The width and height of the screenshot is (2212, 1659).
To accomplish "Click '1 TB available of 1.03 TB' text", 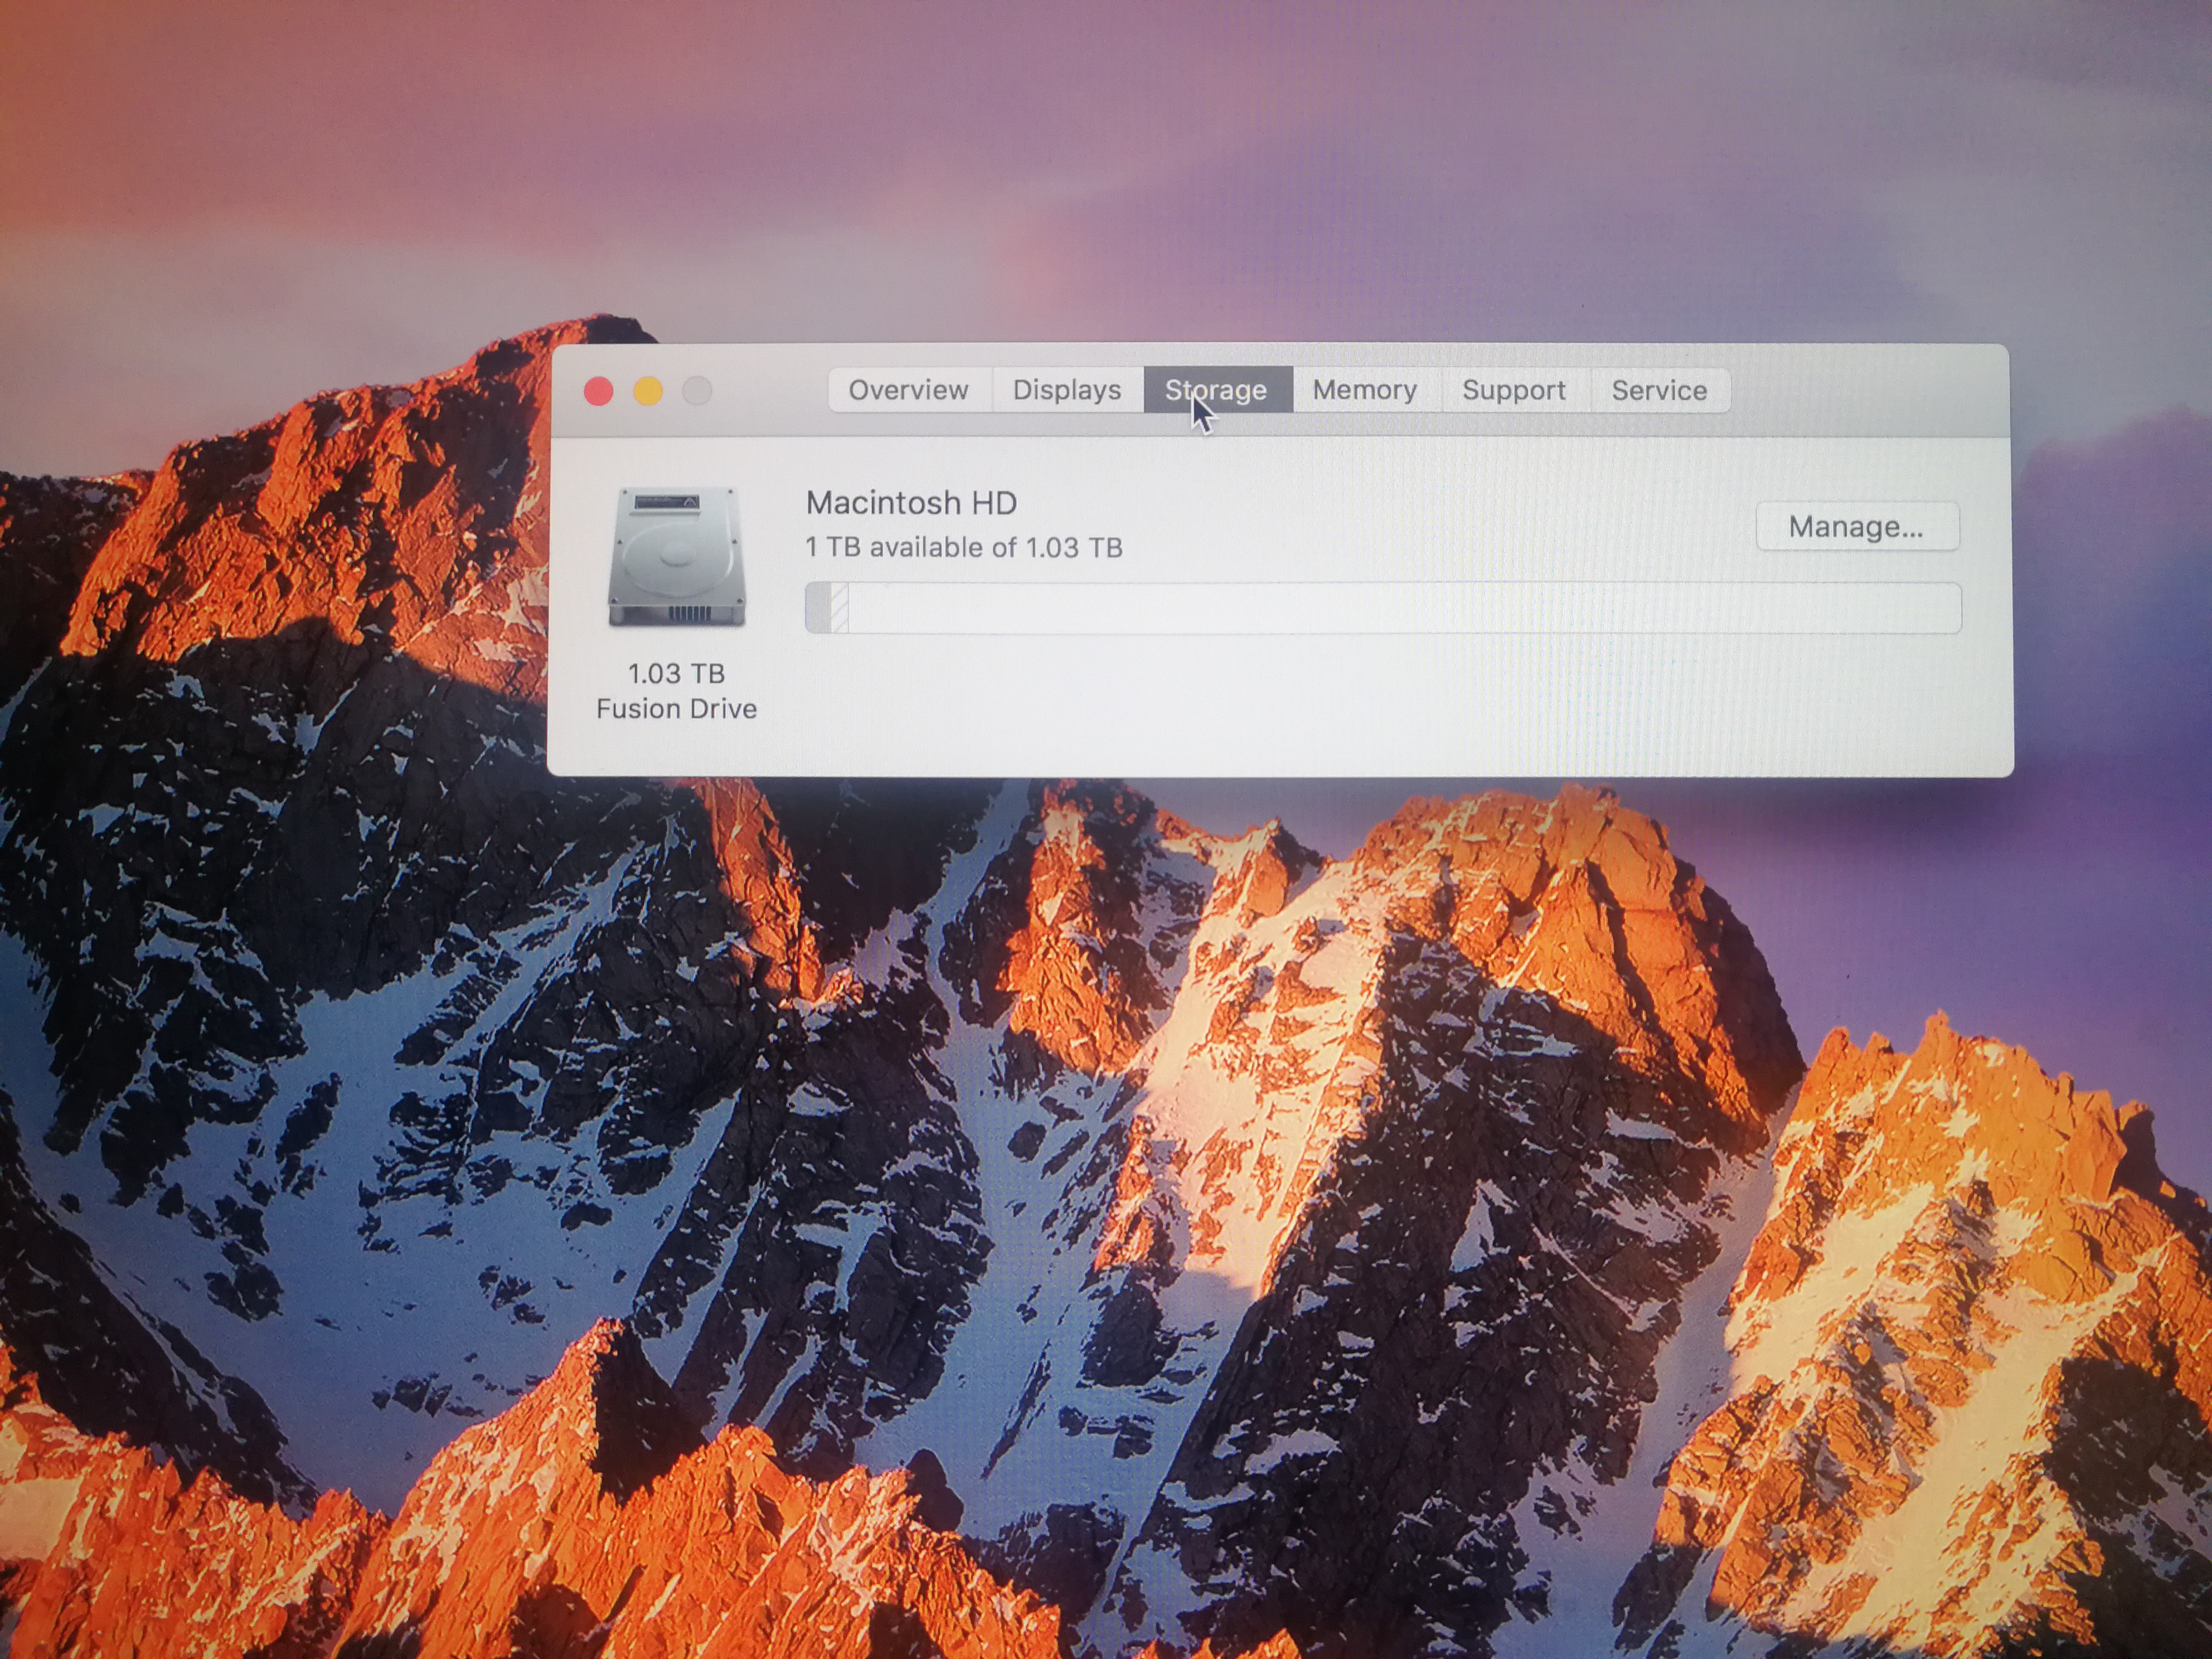I will coord(964,548).
